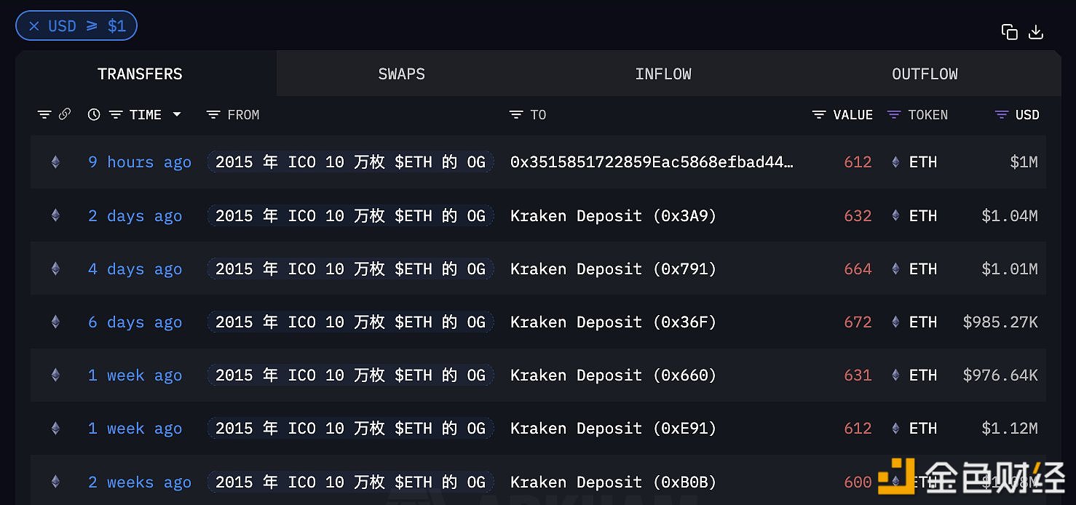Switch to the INFLOW tab
The image size is (1076, 505).
(662, 74)
